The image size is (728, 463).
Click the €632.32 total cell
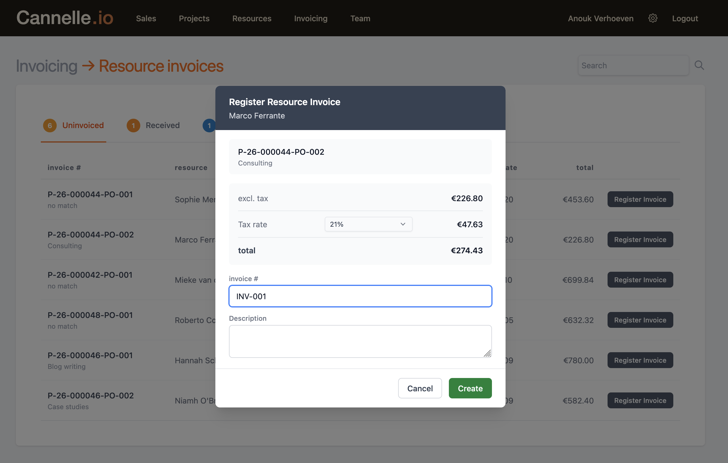coord(578,320)
